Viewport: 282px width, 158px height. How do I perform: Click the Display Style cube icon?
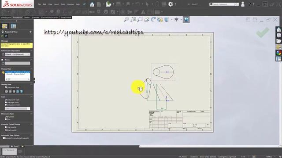click(167, 19)
